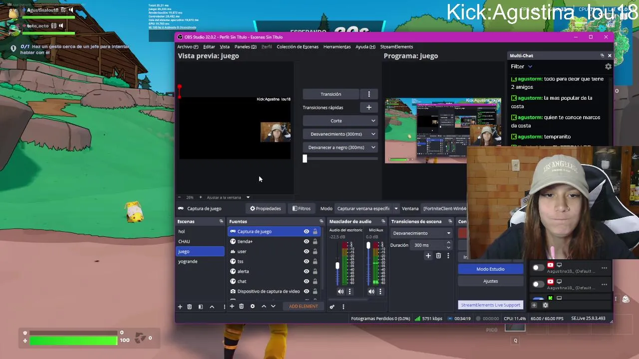Click Audio del escritorio volume fader
Viewport: 639px width, 359px height.
pos(337,266)
